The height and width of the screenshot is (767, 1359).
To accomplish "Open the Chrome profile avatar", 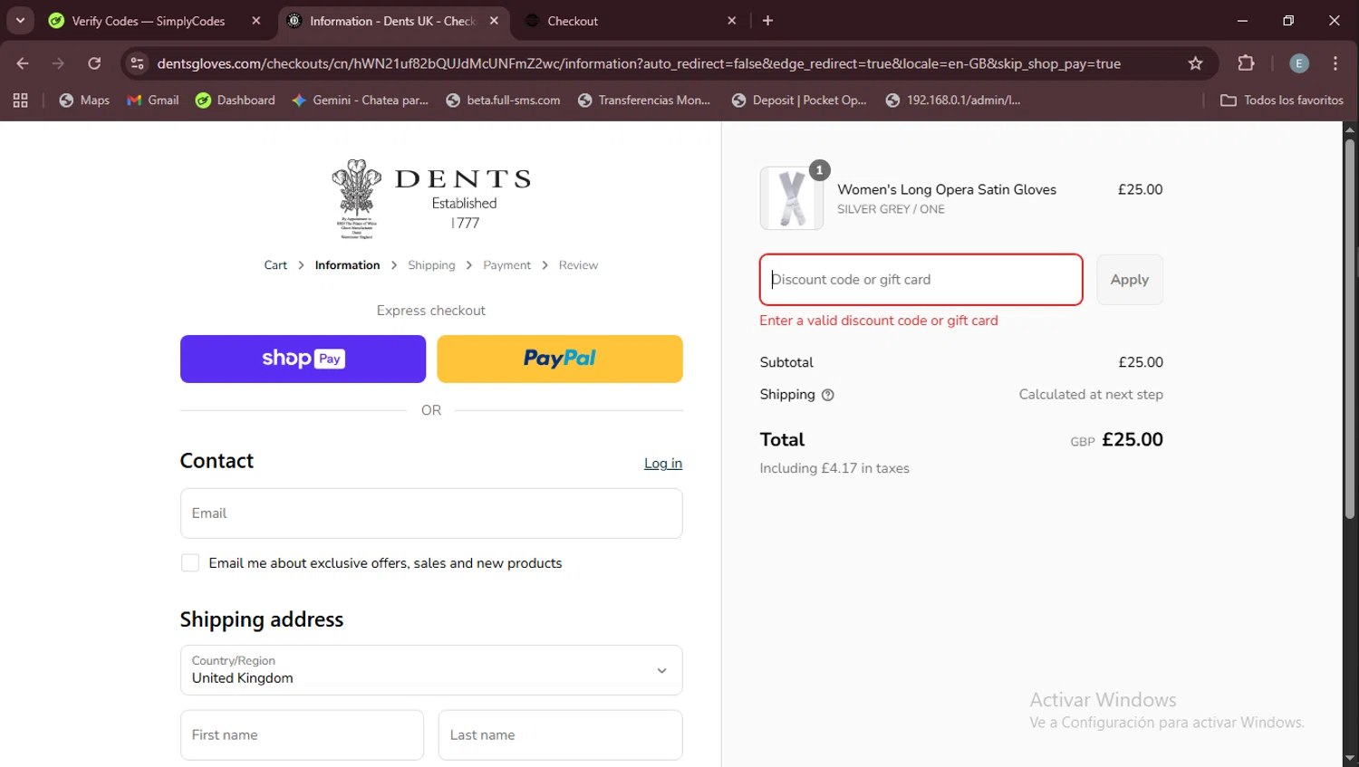I will click(1298, 63).
